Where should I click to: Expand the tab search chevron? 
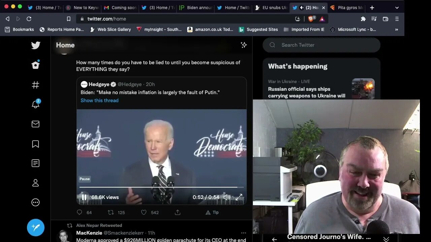[397, 7]
